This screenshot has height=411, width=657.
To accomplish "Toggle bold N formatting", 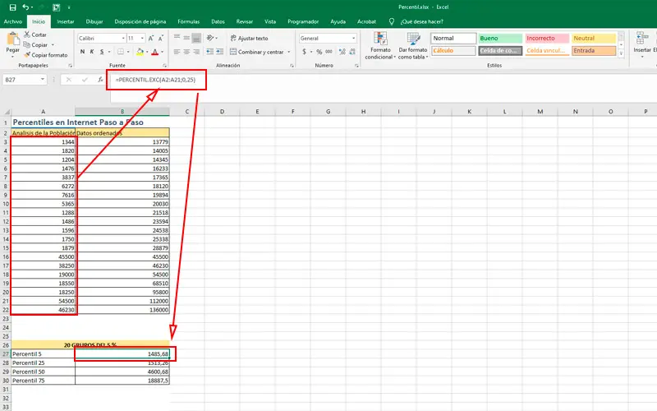I will click(82, 52).
